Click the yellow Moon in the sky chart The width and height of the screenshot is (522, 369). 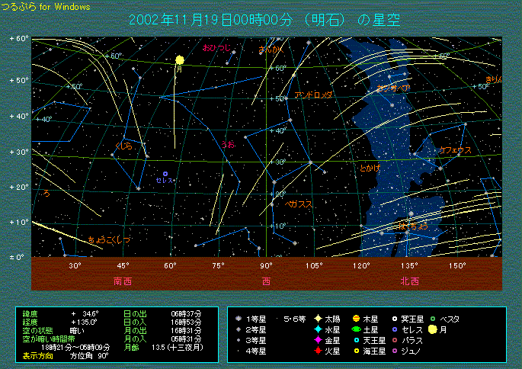tap(180, 59)
